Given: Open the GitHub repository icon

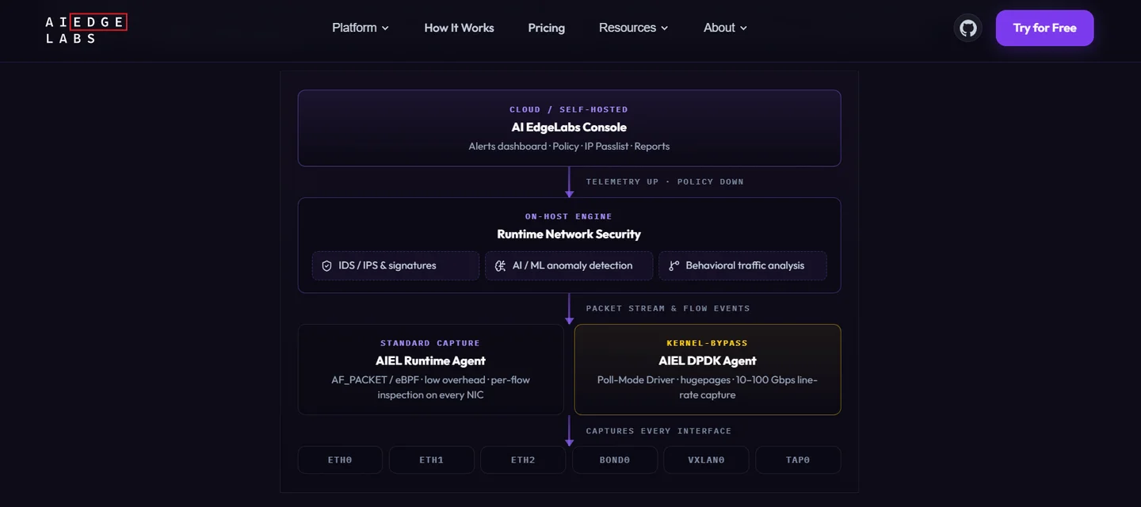Looking at the screenshot, I should tap(967, 29).
